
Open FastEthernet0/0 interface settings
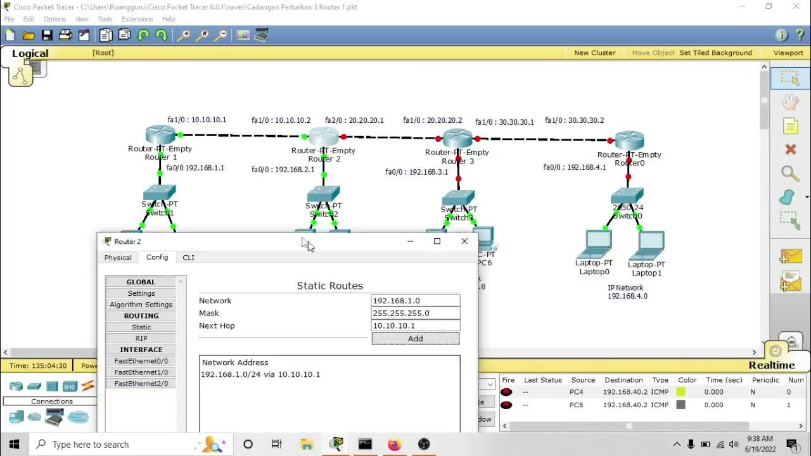point(141,361)
